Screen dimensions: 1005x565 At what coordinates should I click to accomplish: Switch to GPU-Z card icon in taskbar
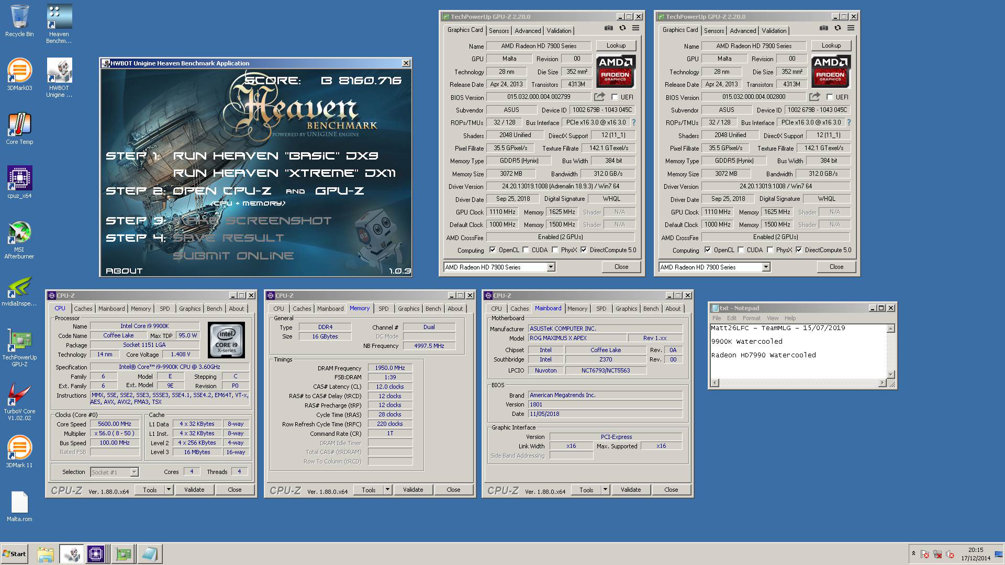tap(124, 554)
